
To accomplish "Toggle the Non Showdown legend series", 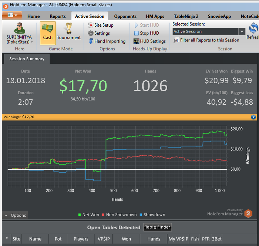I will point(119,215).
